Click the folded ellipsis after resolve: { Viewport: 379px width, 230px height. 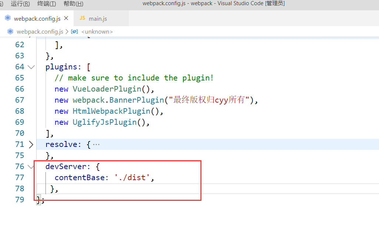[x=96, y=144]
